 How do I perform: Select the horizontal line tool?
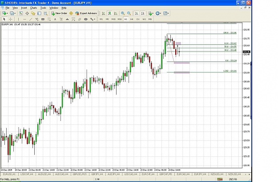click(x=24, y=19)
